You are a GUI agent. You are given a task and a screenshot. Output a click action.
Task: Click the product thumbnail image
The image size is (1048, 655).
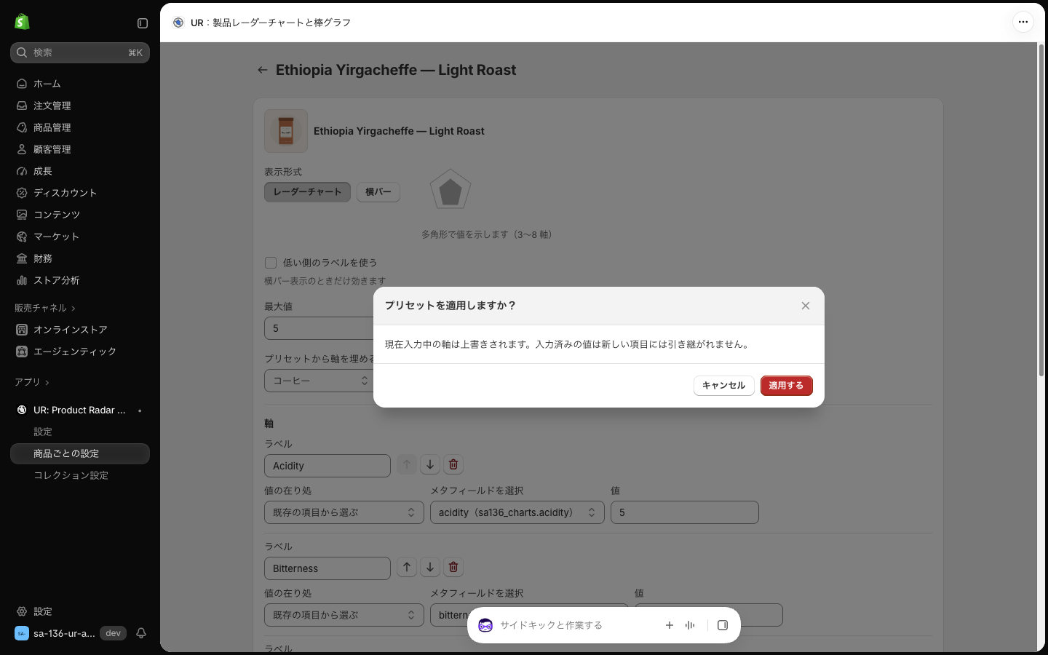[x=286, y=131]
